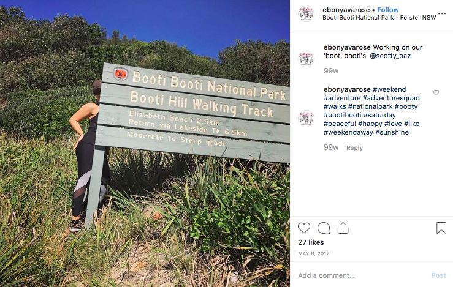Open the #nationalpark hashtag
This screenshot has height=287, width=453.
point(370,106)
